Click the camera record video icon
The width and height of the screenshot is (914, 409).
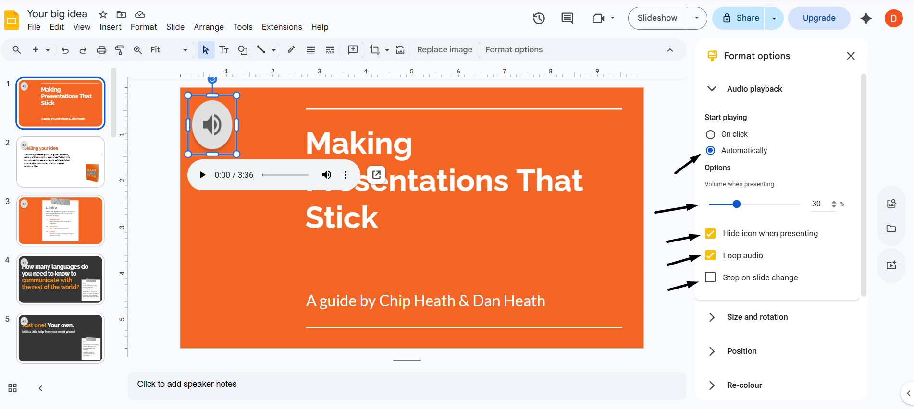(598, 18)
